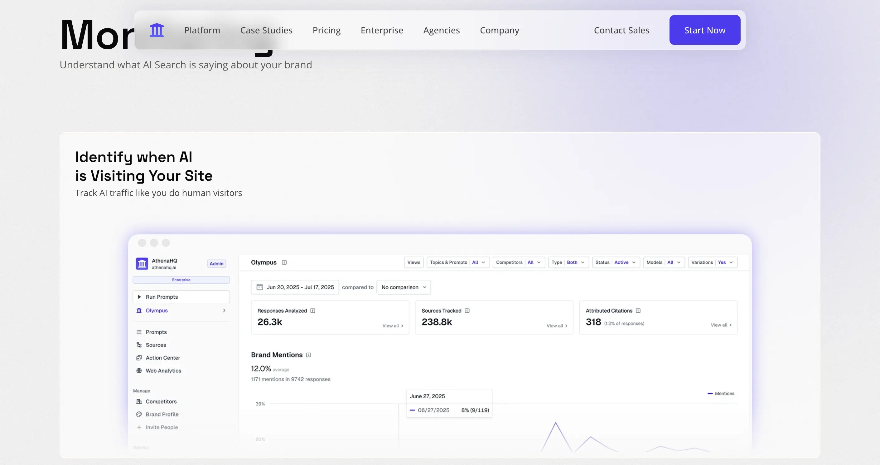Open the Company menu
The image size is (880, 465).
tap(500, 30)
